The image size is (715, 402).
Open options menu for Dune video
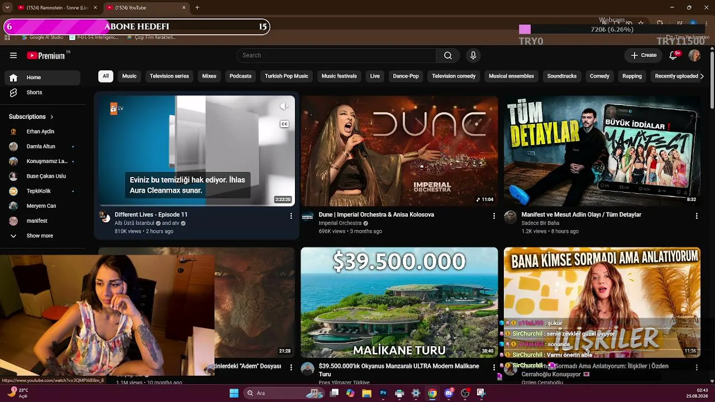pos(494,216)
